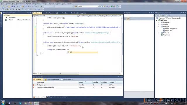Image resolution: width=187 pixels, height=105 pixels.
Task: Select Form1.Designer.cs in Solution Explorer
Action: [171, 29]
